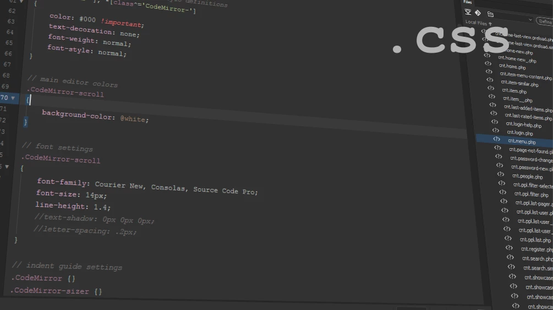Click line number 63 in the gutter
553x310 pixels.
[12, 21]
